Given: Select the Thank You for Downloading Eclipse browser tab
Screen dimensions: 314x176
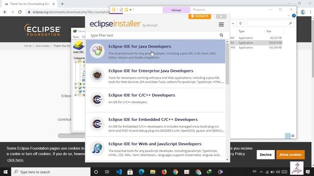Looking at the screenshot, I should 30,4.
